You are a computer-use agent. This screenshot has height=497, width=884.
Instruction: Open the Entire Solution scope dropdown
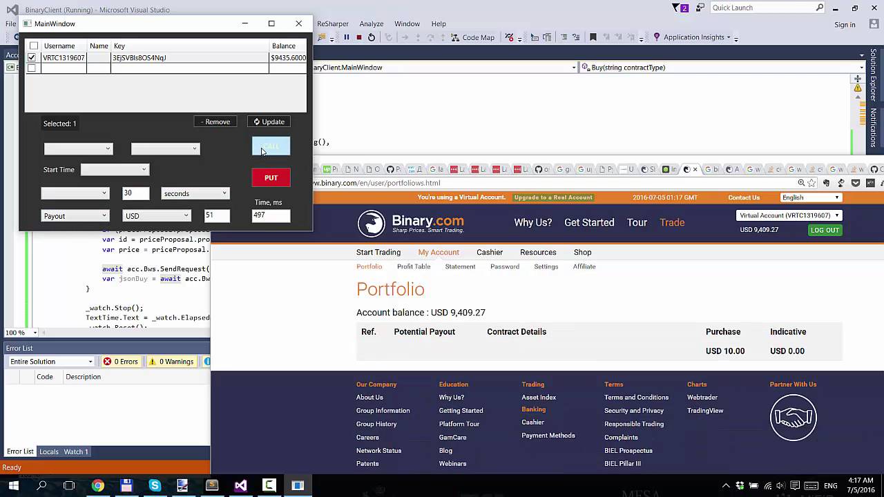coord(50,362)
